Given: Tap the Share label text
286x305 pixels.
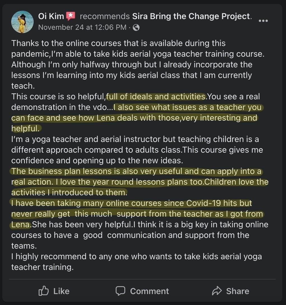Looking at the screenshot, I should pyautogui.click(x=238, y=291).
